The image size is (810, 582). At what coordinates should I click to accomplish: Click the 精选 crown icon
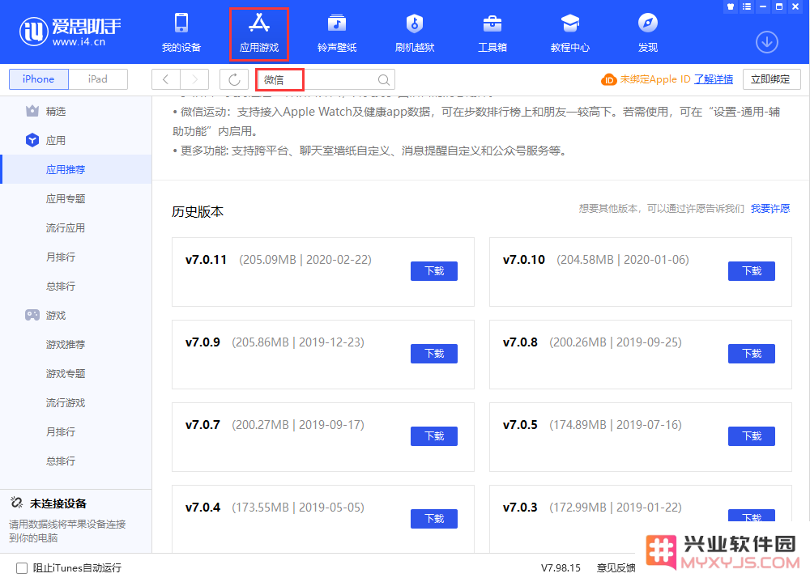(x=32, y=111)
